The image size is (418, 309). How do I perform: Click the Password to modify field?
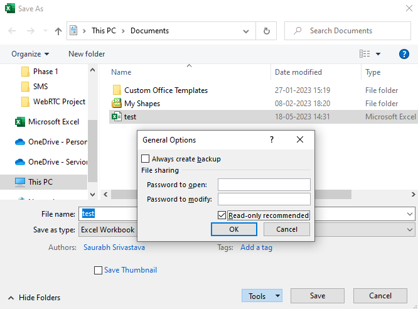pos(264,199)
